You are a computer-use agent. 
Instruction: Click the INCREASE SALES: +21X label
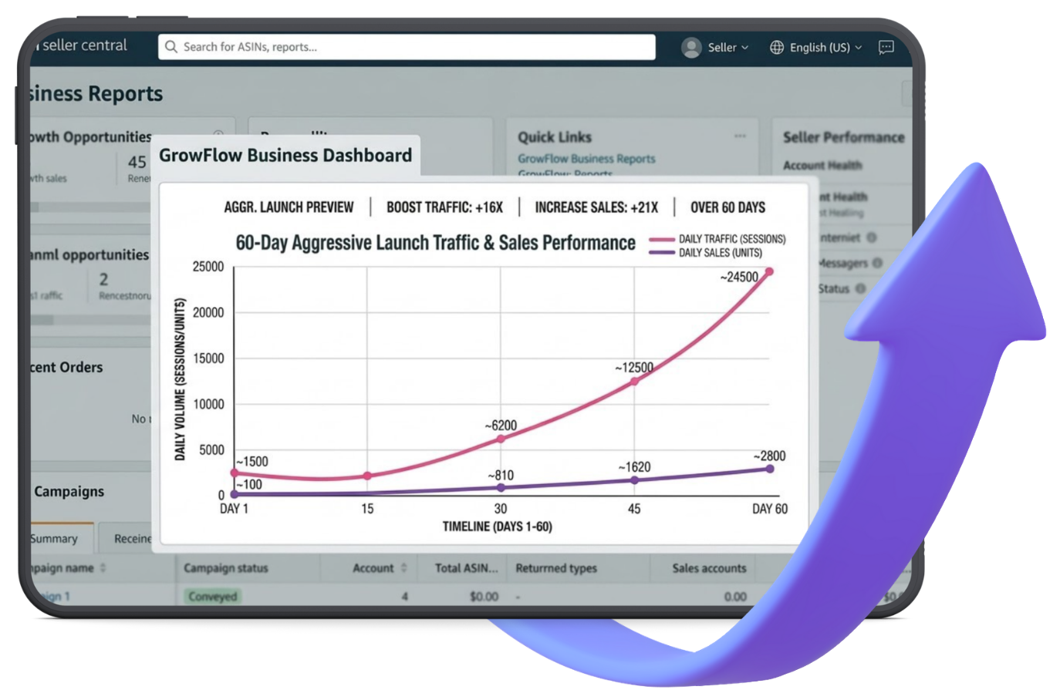click(x=596, y=207)
